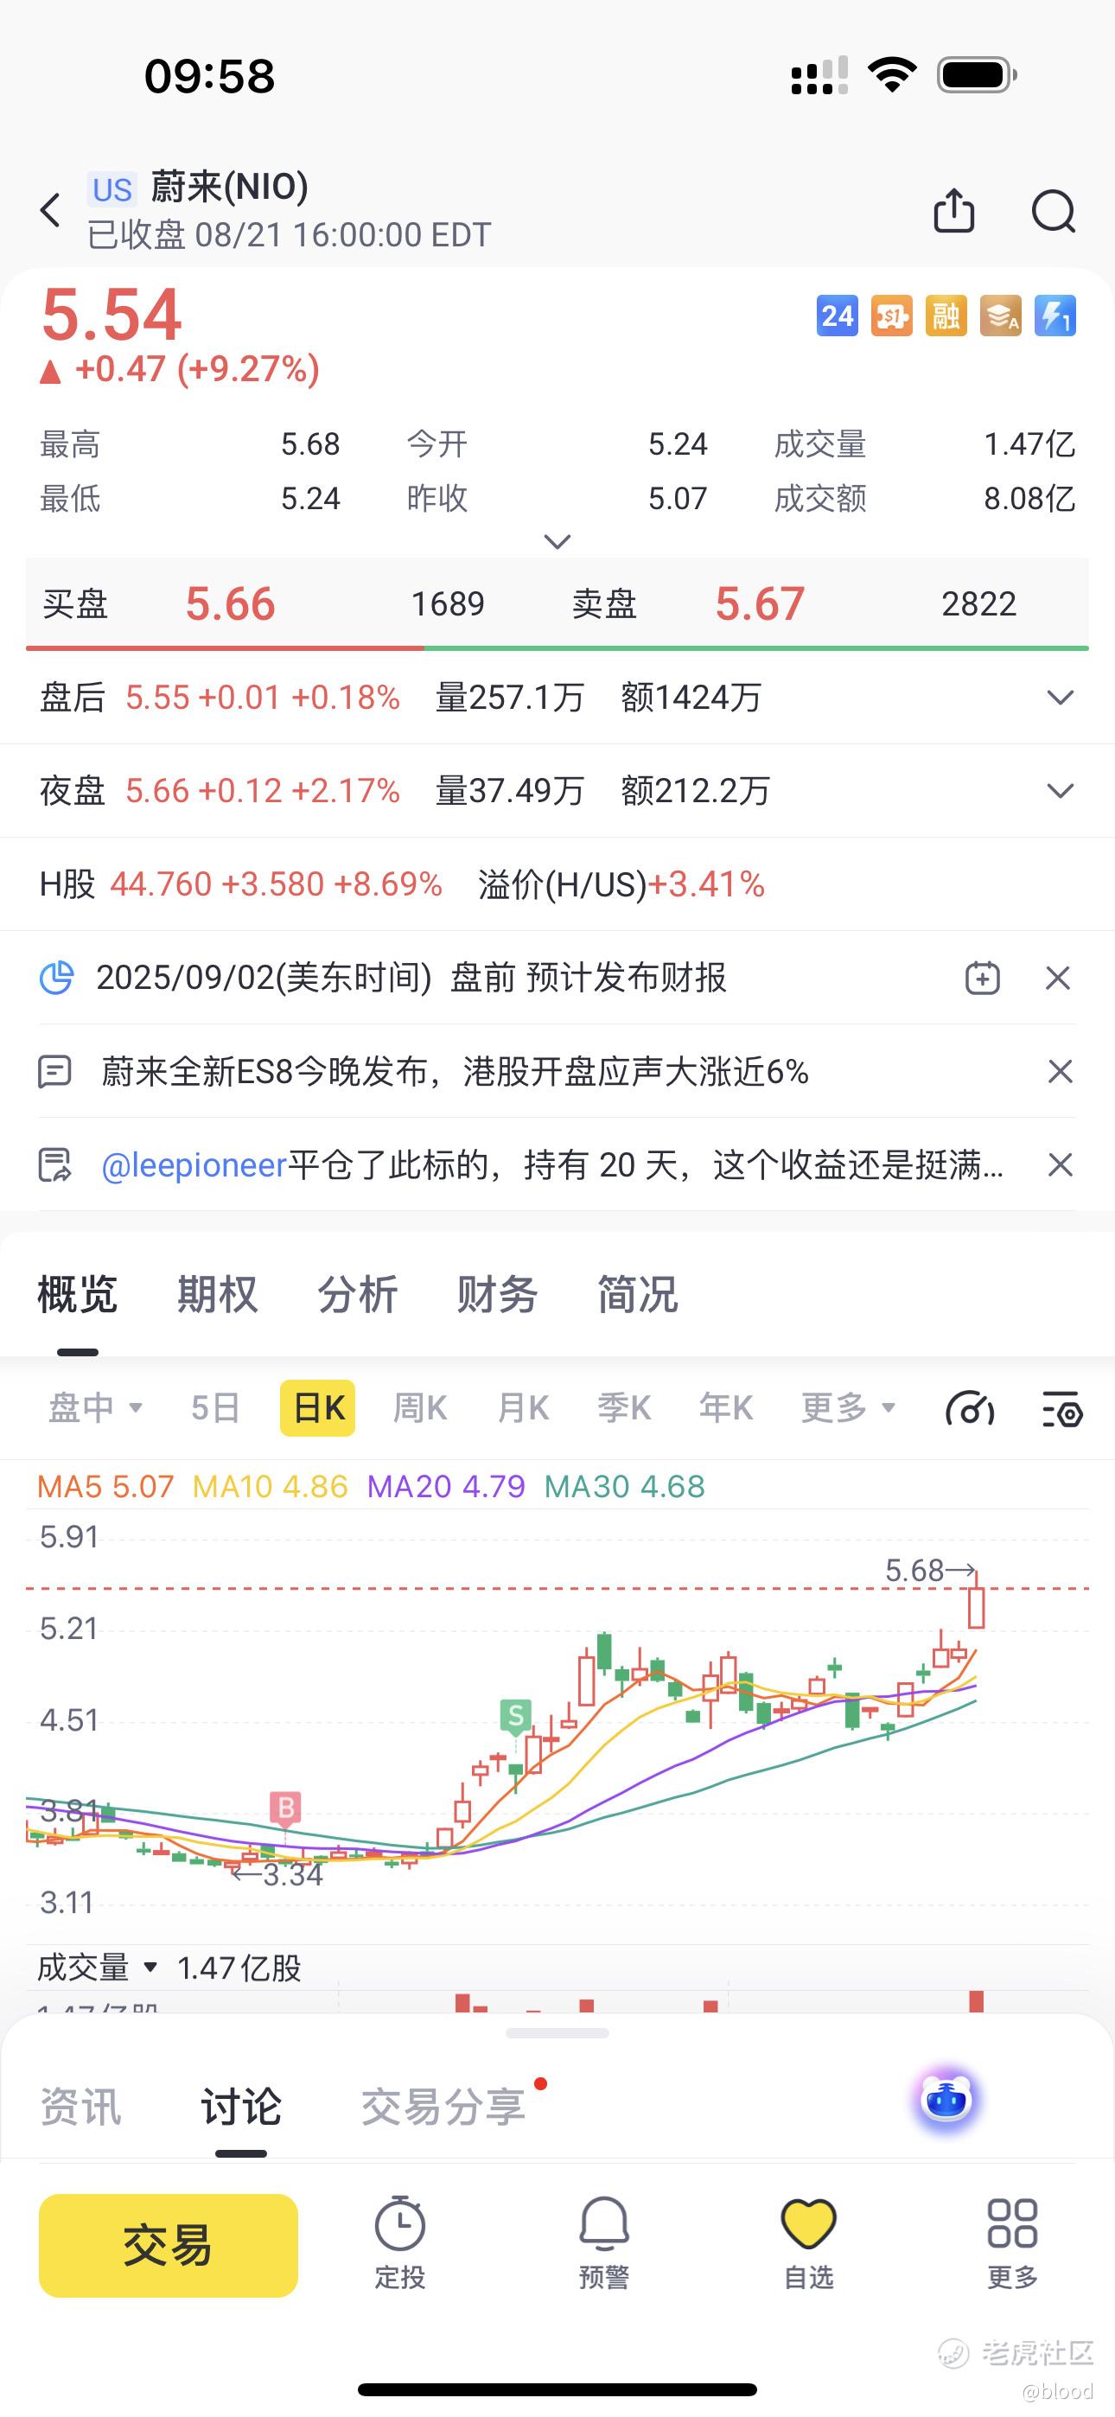Go back with the left chevron arrow

pyautogui.click(x=51, y=210)
